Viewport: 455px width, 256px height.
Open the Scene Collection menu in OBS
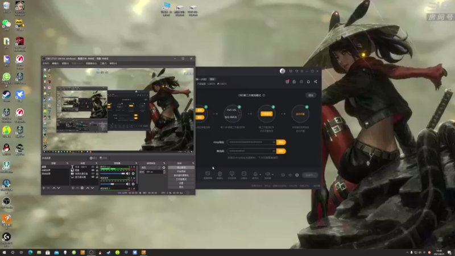point(91,63)
